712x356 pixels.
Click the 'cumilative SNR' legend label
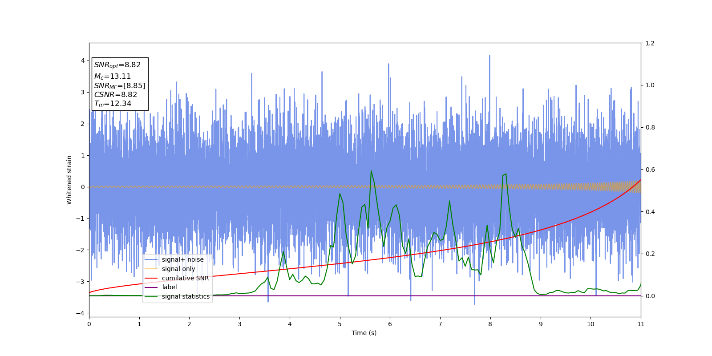(x=185, y=278)
